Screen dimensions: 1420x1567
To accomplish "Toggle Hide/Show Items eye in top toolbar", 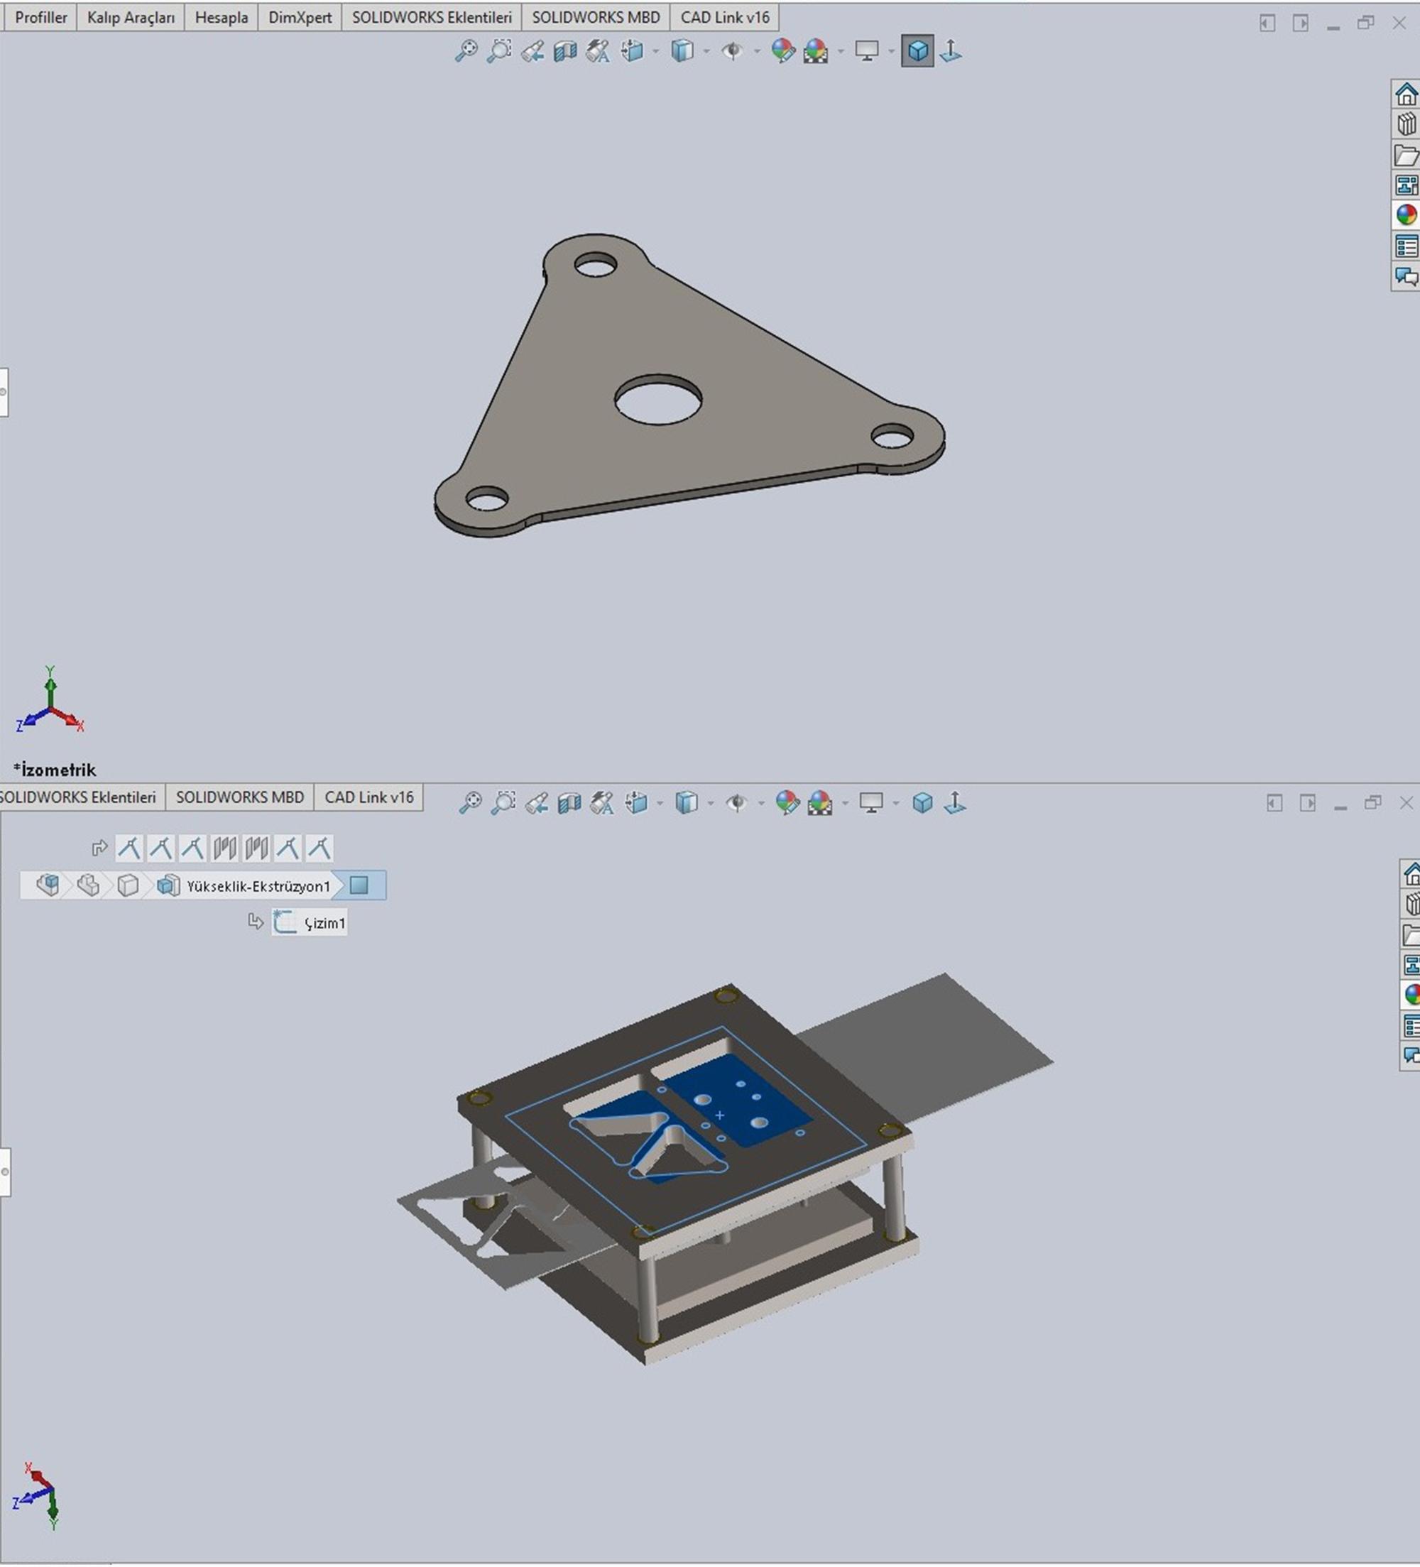I will [731, 51].
